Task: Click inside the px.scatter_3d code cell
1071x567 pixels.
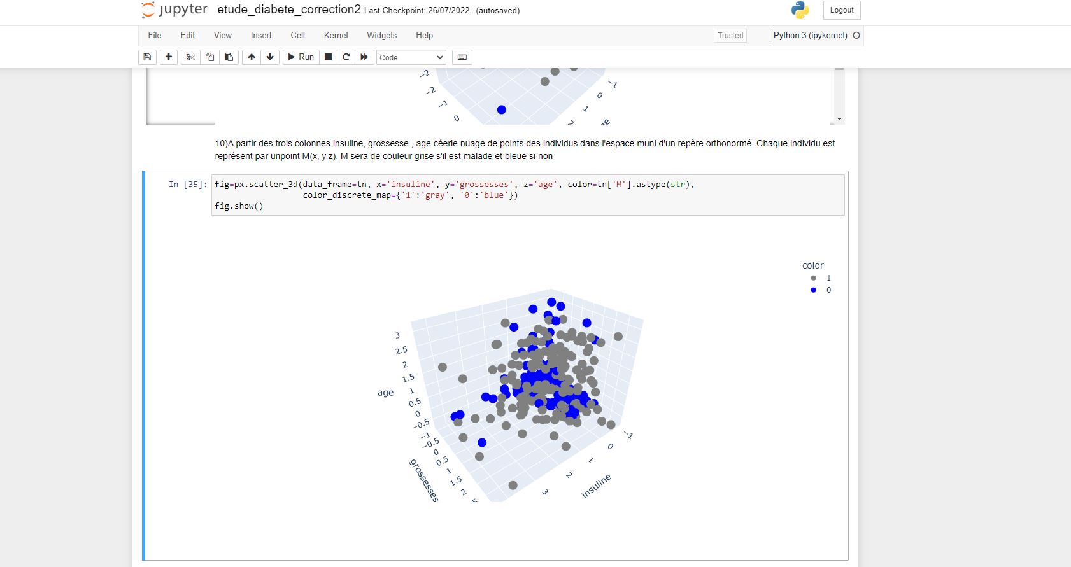Action: 528,195
